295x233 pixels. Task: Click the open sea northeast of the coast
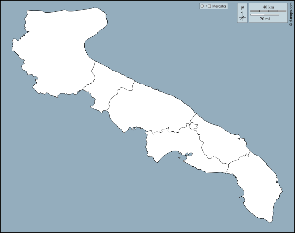(x=196, y=49)
